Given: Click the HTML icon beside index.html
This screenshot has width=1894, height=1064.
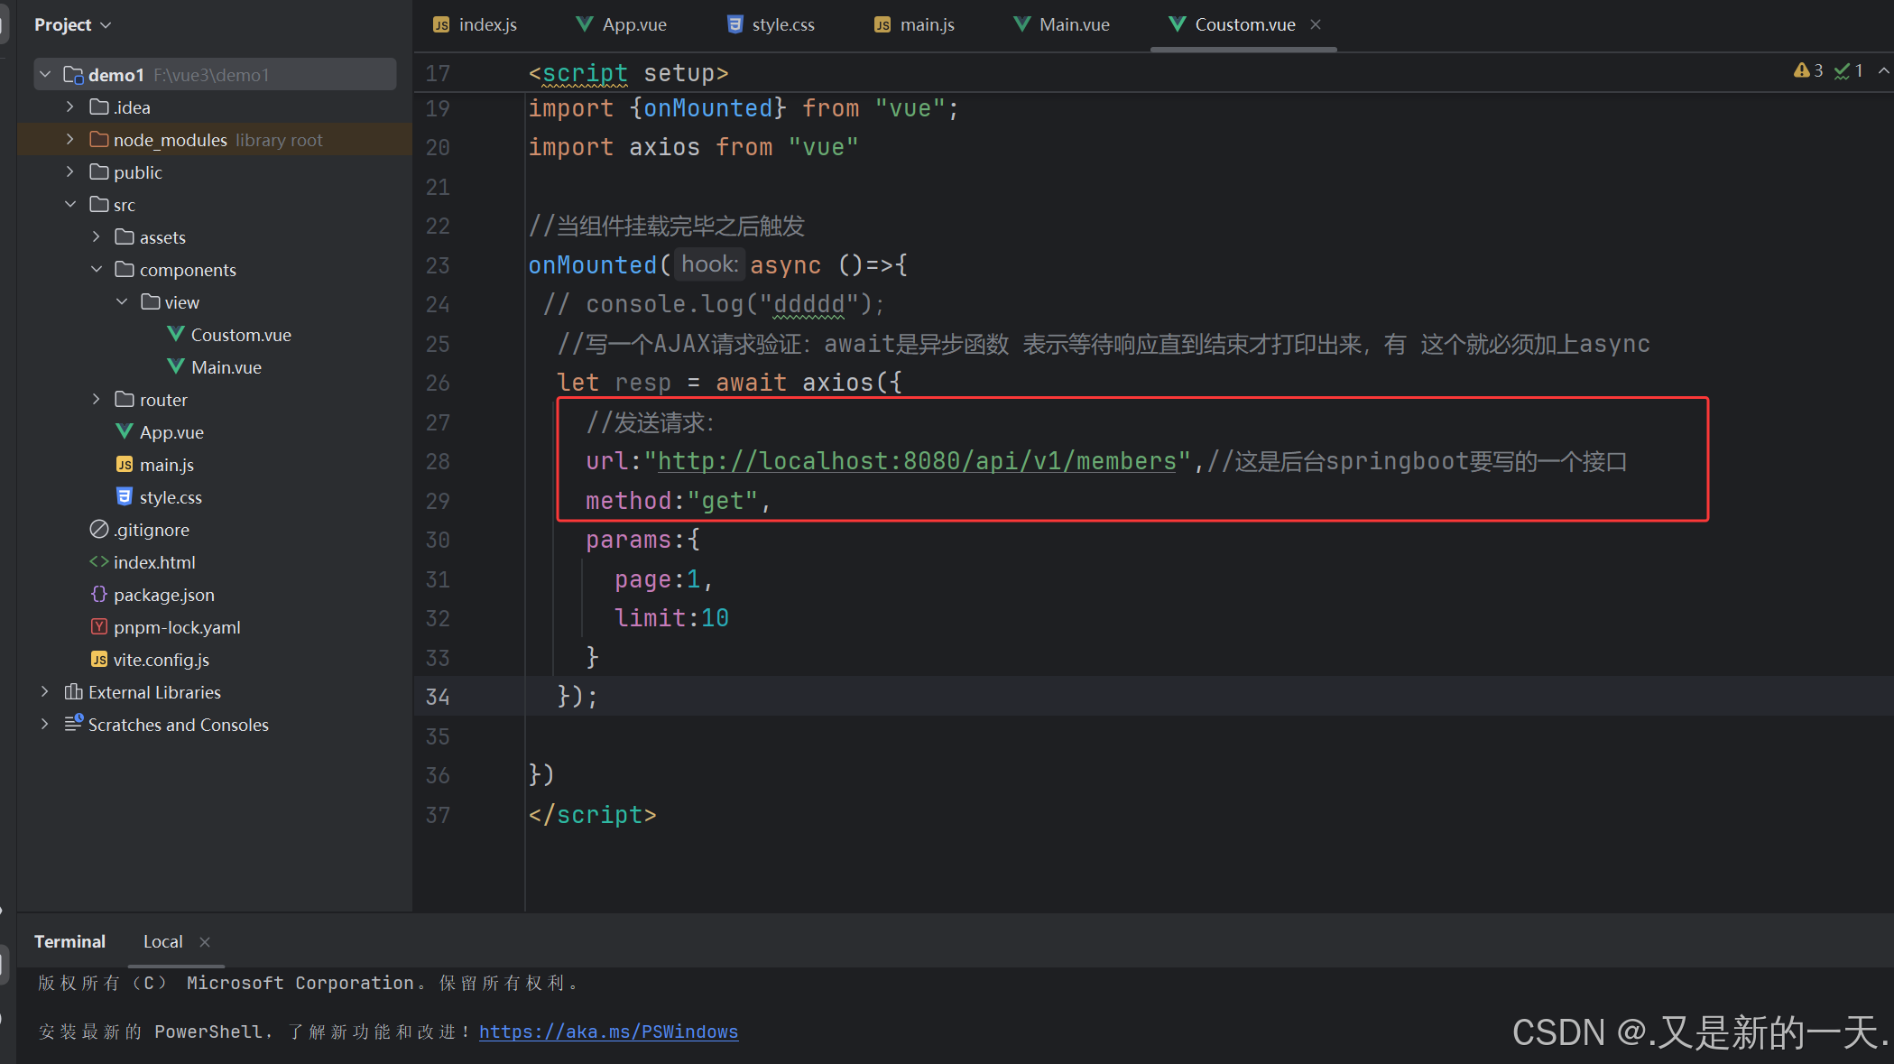Looking at the screenshot, I should pyautogui.click(x=99, y=561).
